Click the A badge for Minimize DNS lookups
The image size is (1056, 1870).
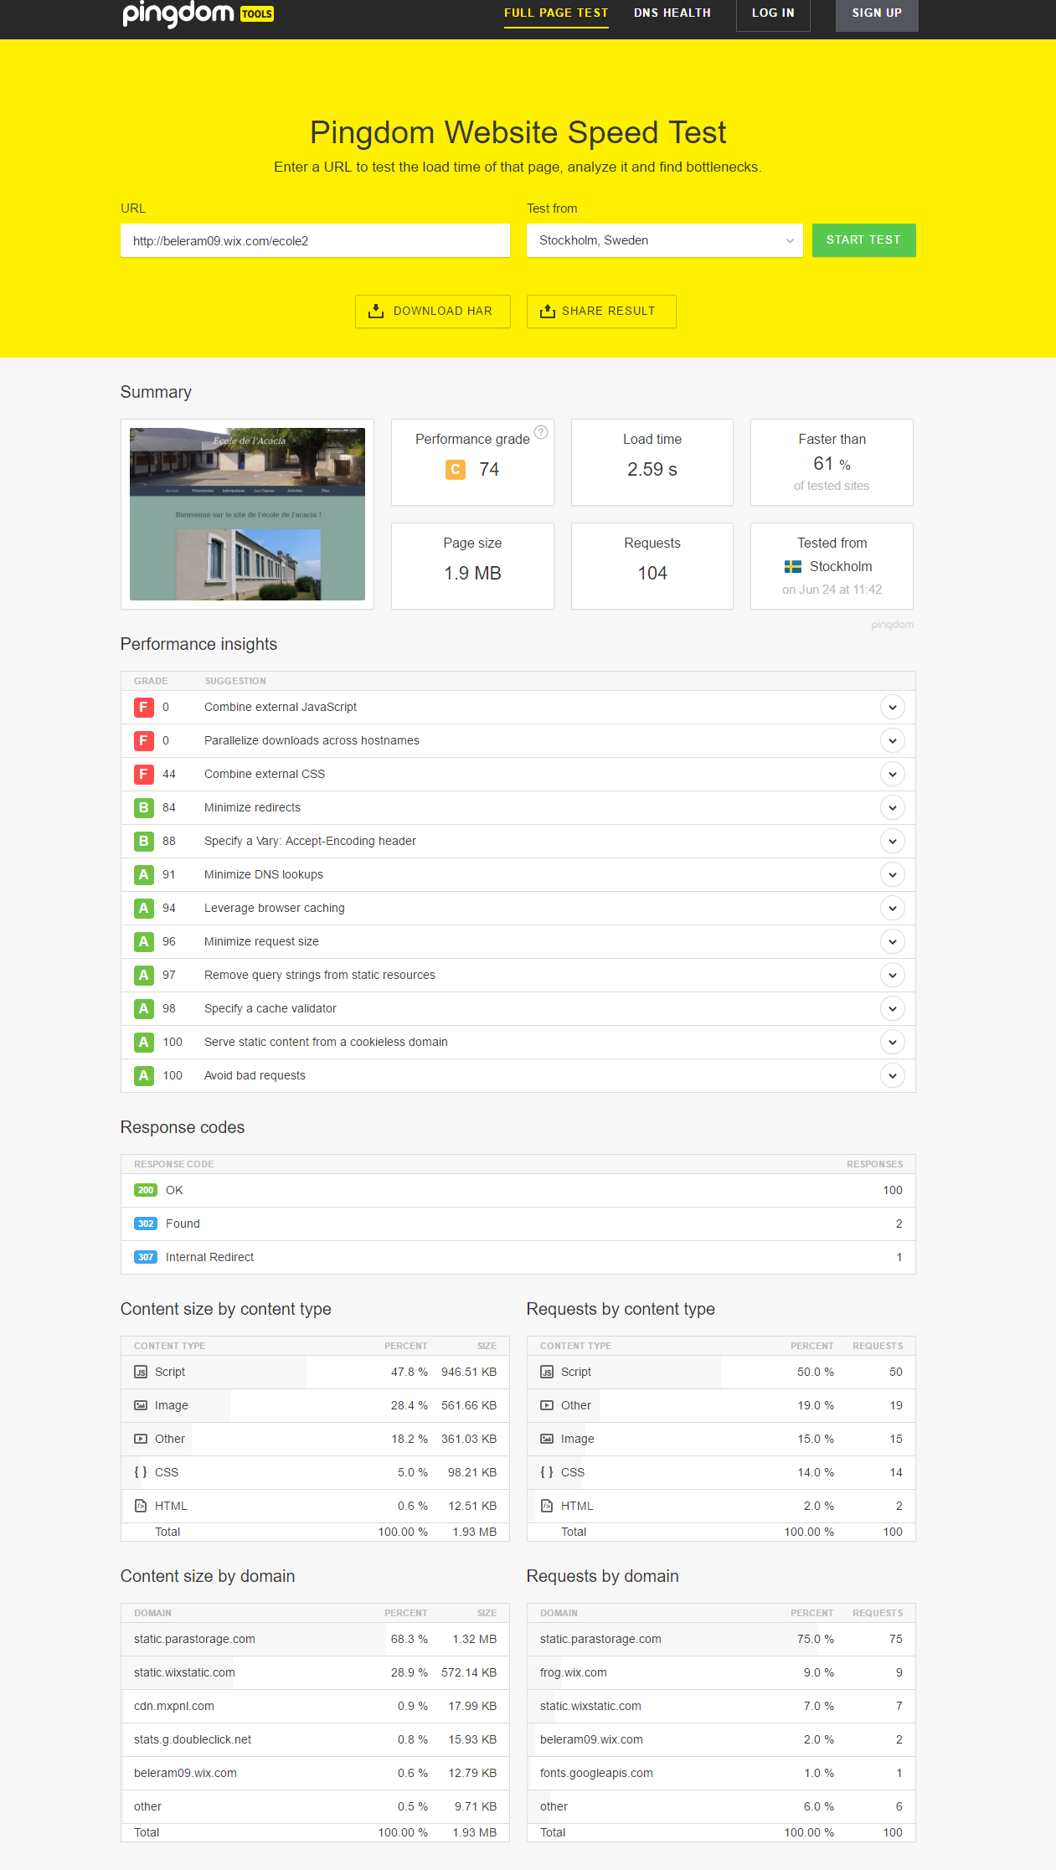click(144, 875)
